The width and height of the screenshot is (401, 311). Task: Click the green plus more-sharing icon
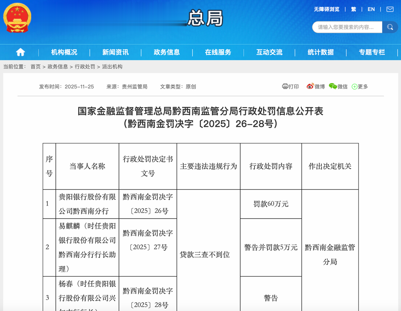click(355, 87)
